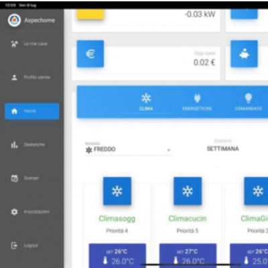Expand the FREDDO mode dropdown
Image resolution: width=268 pixels, height=268 pixels.
129,149
